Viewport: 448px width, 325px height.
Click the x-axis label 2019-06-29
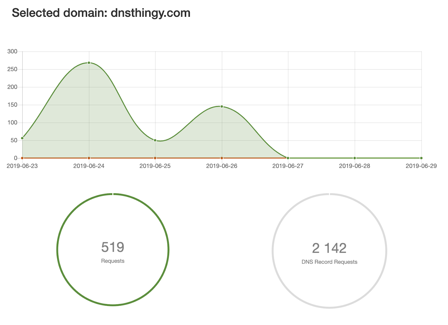(421, 166)
